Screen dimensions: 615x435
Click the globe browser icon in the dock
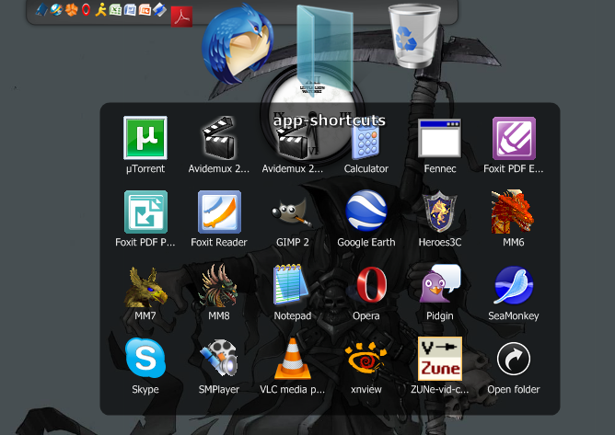click(x=56, y=10)
